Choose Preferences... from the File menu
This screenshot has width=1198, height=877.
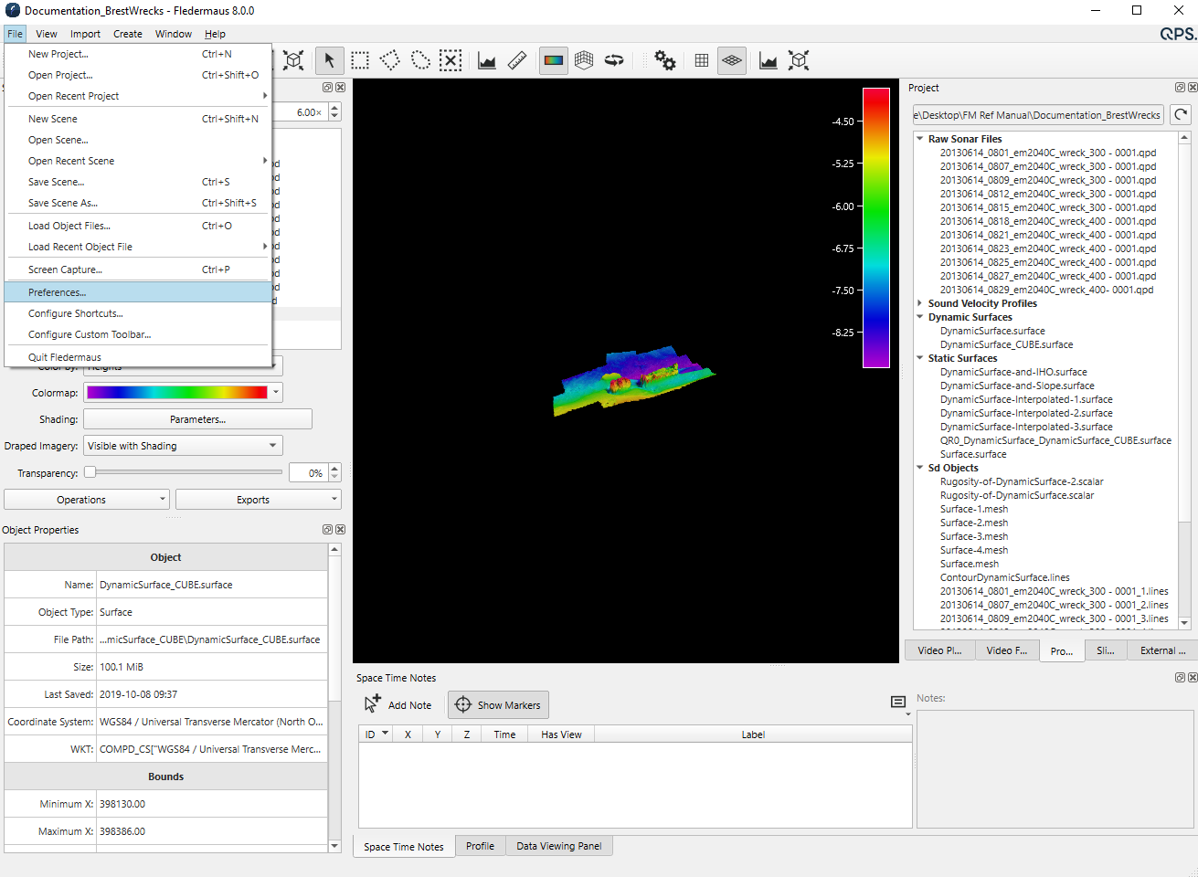tap(58, 292)
